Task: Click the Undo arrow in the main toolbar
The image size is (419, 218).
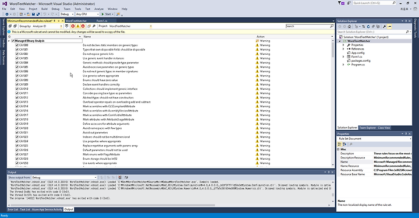Action: [45, 14]
